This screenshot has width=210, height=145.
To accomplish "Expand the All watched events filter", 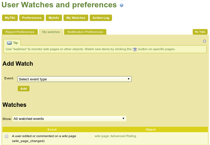I will point(69,119).
